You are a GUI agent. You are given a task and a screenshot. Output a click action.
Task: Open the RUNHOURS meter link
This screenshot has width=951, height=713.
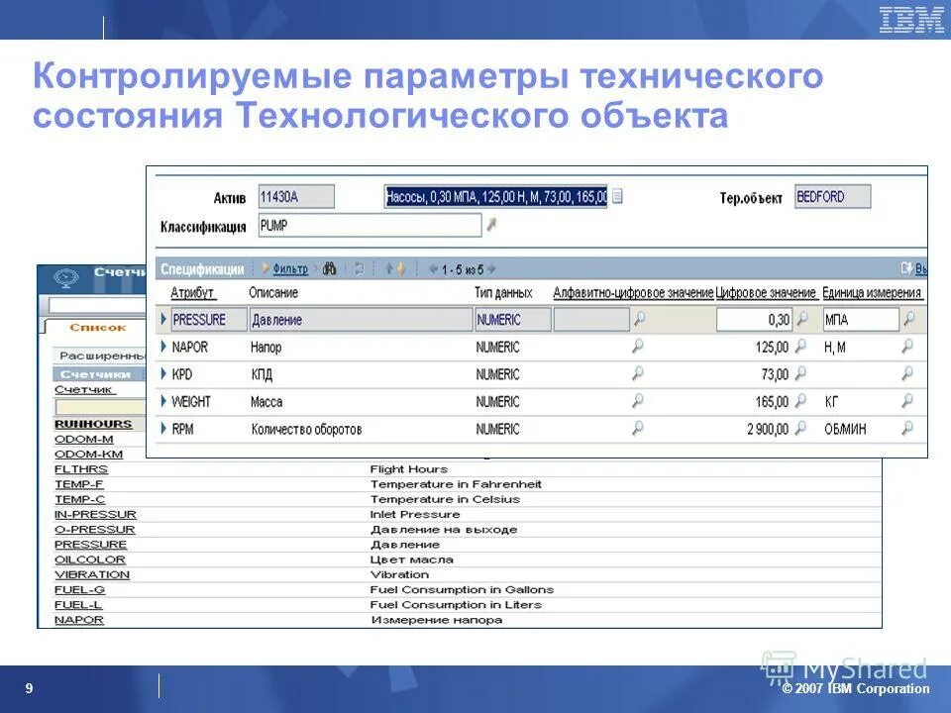pyautogui.click(x=93, y=424)
